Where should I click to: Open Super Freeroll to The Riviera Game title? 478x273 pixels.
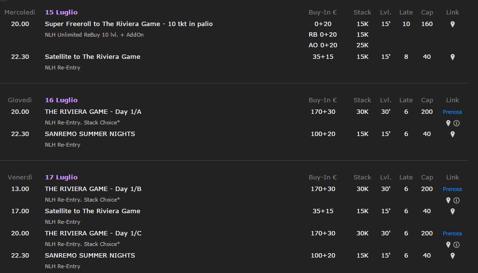129,24
